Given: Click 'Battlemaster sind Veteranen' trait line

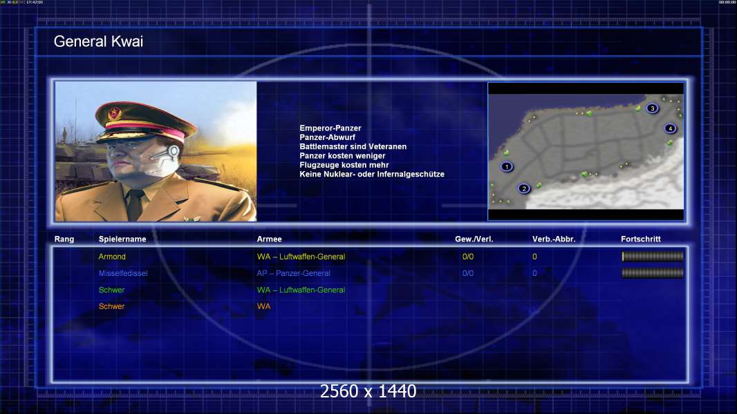Looking at the screenshot, I should click(353, 146).
